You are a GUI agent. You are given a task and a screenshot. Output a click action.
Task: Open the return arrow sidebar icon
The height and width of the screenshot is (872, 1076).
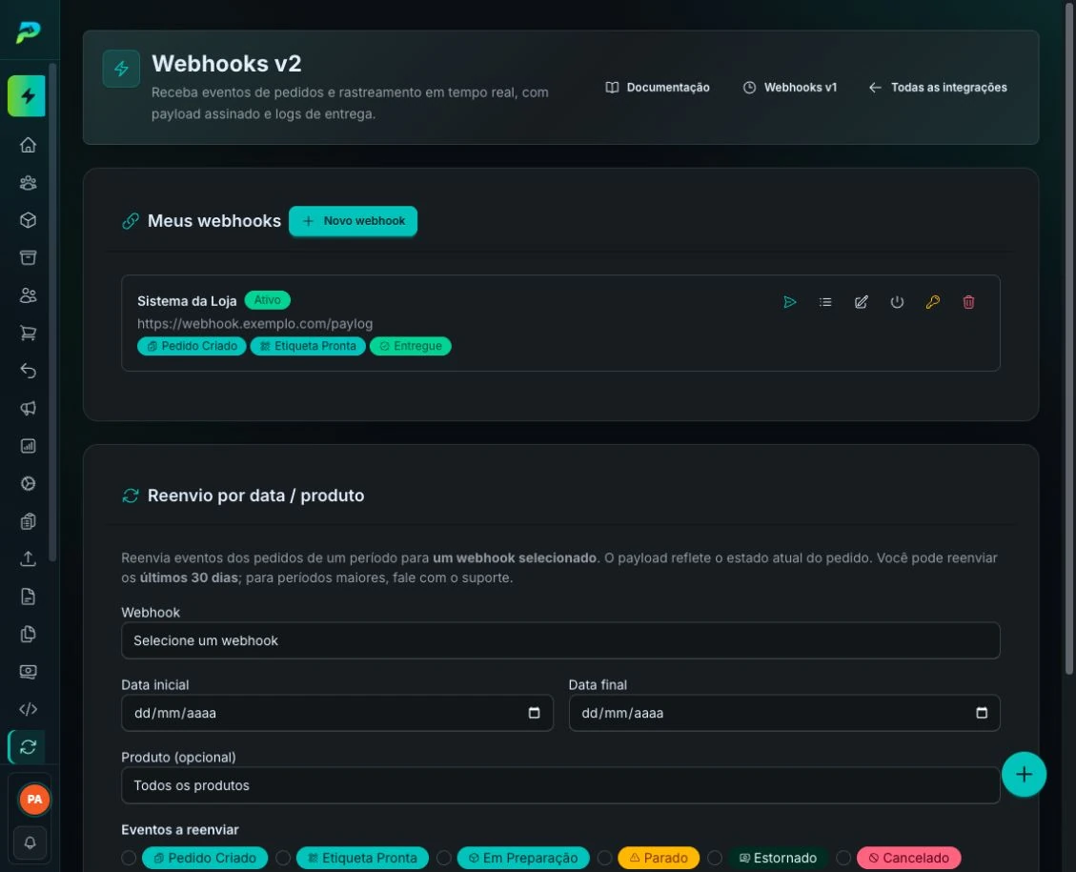point(29,371)
